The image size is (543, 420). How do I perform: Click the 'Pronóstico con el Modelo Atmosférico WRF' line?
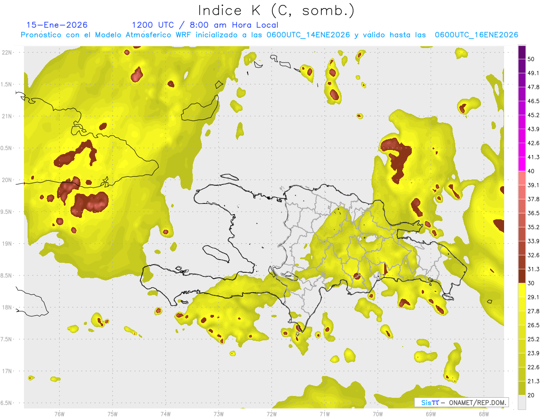click(x=269, y=35)
